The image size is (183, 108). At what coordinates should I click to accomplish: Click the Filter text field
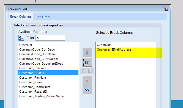pos(50,38)
